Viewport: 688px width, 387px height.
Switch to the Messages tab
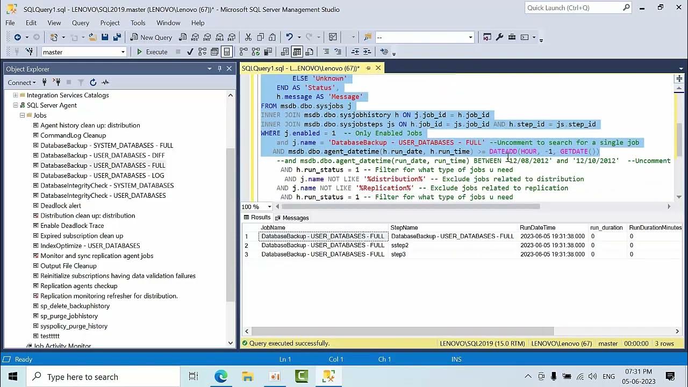[291, 218]
